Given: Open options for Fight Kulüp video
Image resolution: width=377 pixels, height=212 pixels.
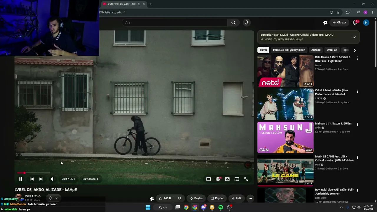Looking at the screenshot, I should click(358, 58).
